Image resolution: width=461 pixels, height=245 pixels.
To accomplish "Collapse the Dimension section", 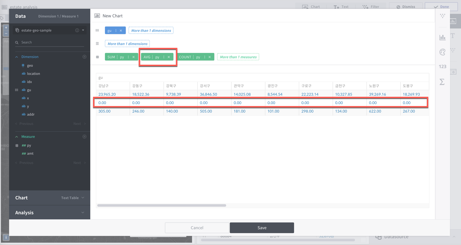I will (x=17, y=57).
